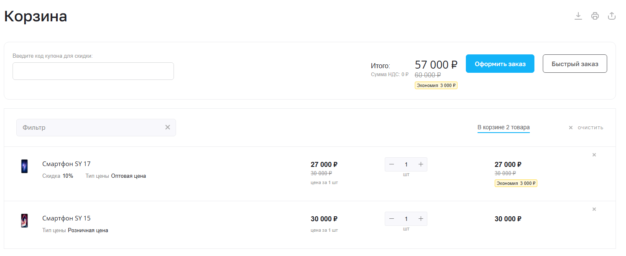Increase the quantity of Смартфон SY 15
The image size is (626, 256).
pos(421,219)
